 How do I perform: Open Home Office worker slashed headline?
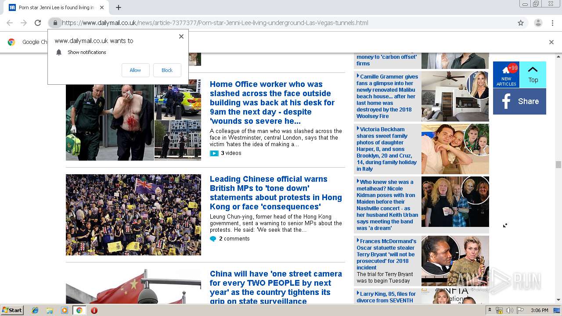pyautogui.click(x=272, y=102)
